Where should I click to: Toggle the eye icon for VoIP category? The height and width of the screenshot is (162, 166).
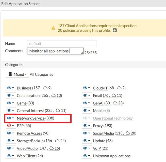(x=85, y=148)
